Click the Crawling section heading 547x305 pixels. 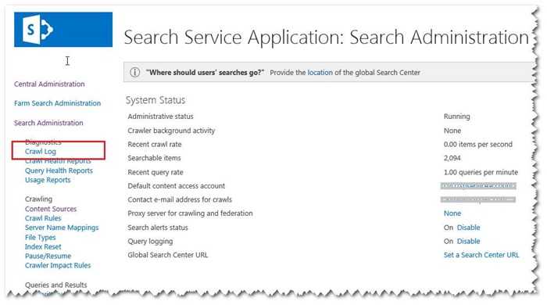[x=38, y=199]
